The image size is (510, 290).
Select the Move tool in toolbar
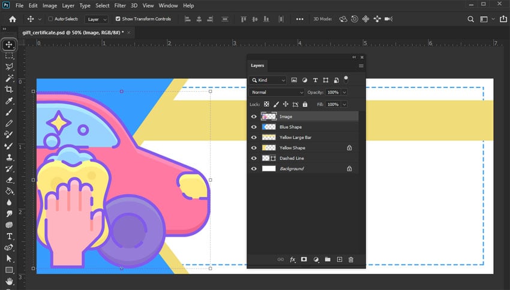(x=9, y=44)
